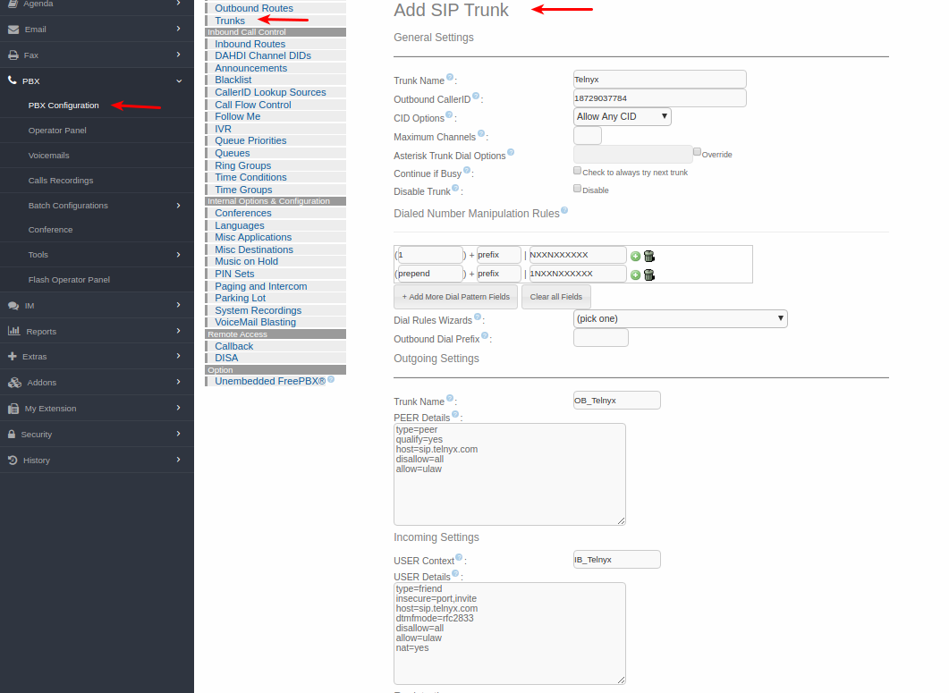Open Calls Recordings menu item
Viewport: 949px width, 693px height.
pos(61,181)
